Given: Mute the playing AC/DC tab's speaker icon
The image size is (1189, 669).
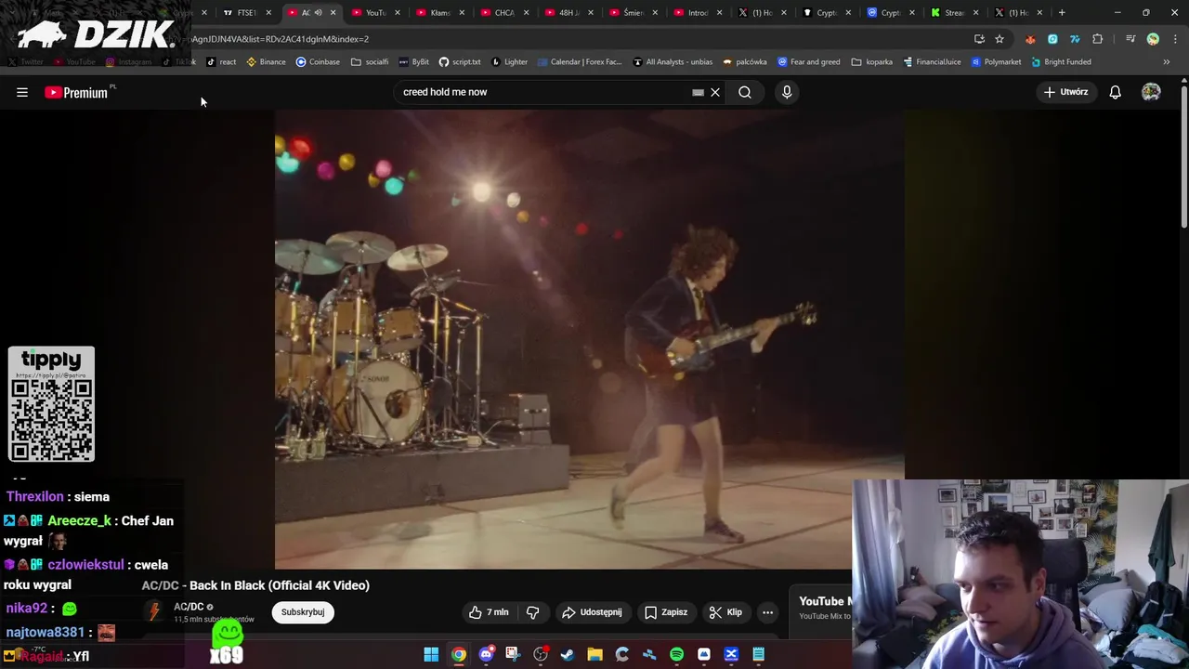Looking at the screenshot, I should point(318,13).
